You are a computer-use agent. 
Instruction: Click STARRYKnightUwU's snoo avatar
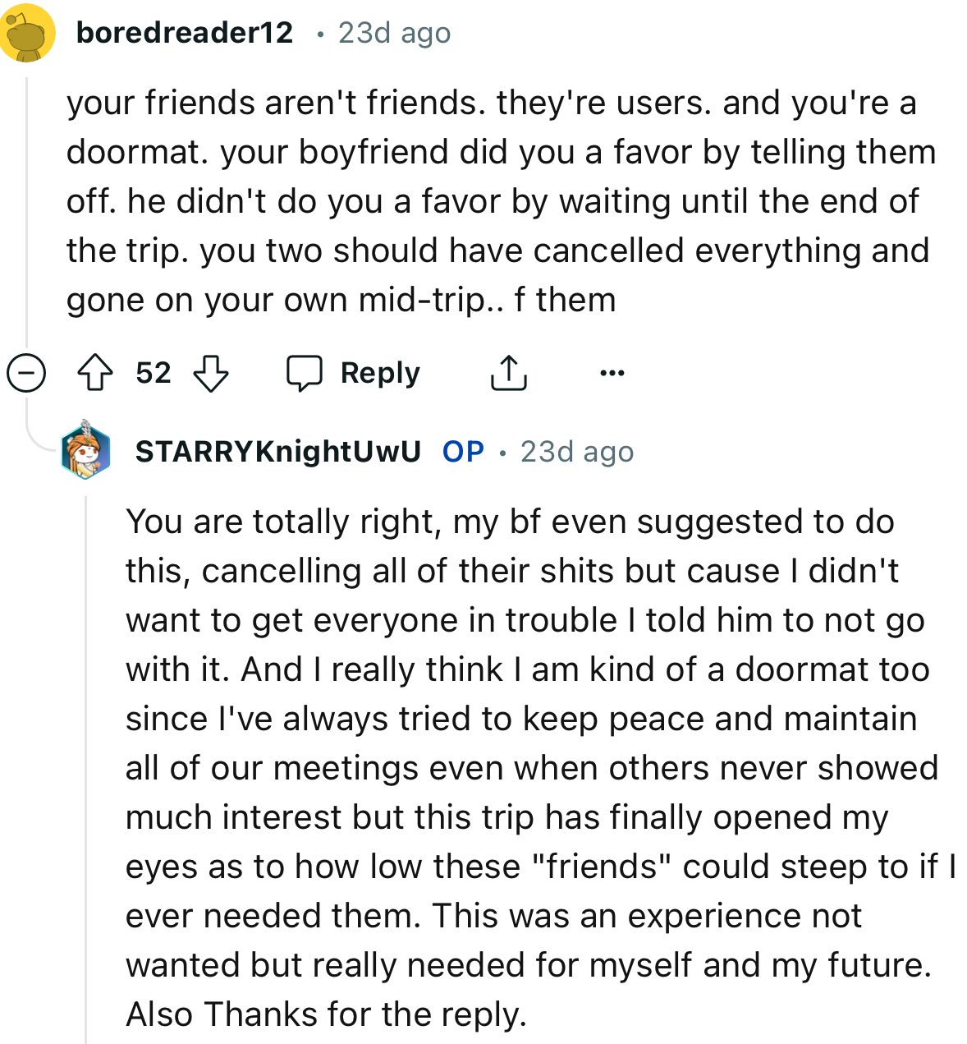click(85, 450)
